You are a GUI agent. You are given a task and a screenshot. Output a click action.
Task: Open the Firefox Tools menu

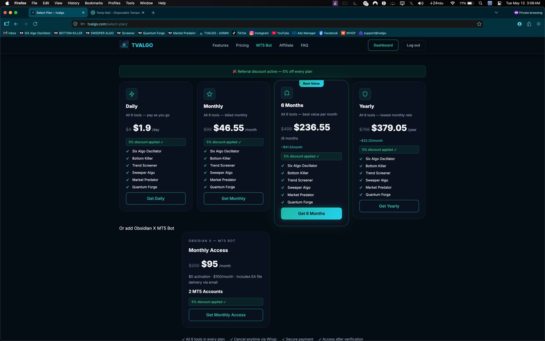pos(130,3)
